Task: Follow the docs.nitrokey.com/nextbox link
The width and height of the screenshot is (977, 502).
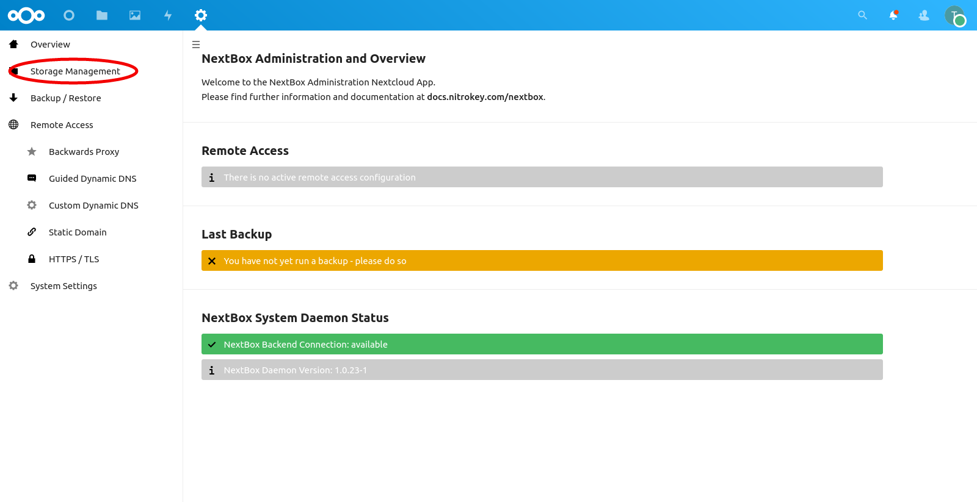Action: coord(485,97)
